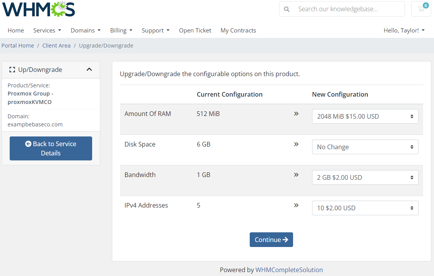Image resolution: width=434 pixels, height=276 pixels.
Task: Click the '512 MiB' current value
Action: (208, 114)
